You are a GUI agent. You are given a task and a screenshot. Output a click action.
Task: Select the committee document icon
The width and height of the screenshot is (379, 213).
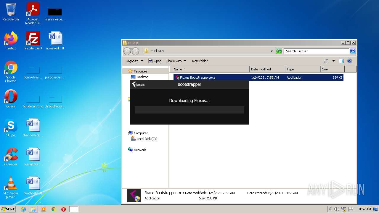click(33, 157)
